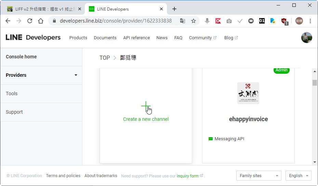Open the browser home page
Screen dimensions: 318x186
(41, 21)
